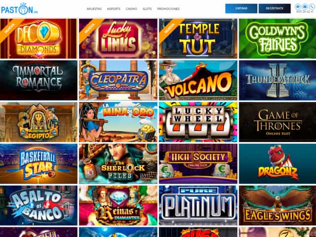Select the Thunderstruck II thumbnail
The image size is (316, 237).
point(277,80)
